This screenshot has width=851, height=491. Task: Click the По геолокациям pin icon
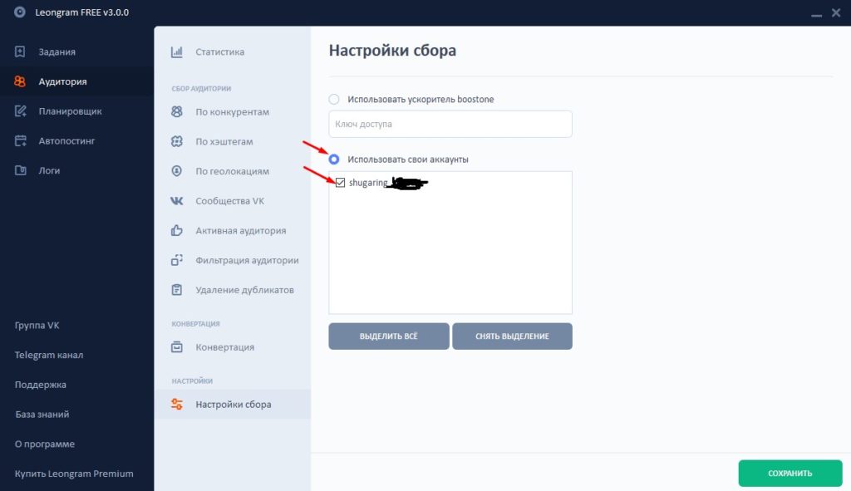tap(177, 171)
